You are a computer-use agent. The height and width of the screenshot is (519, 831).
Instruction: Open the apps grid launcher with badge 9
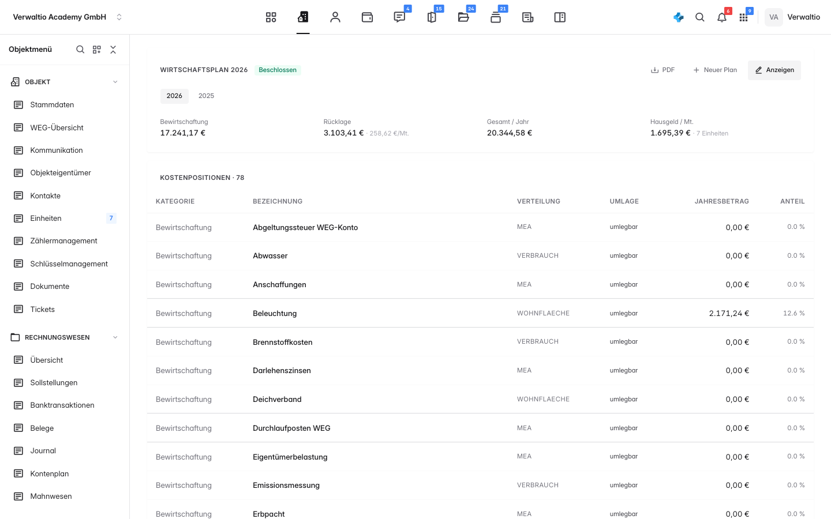(x=743, y=17)
